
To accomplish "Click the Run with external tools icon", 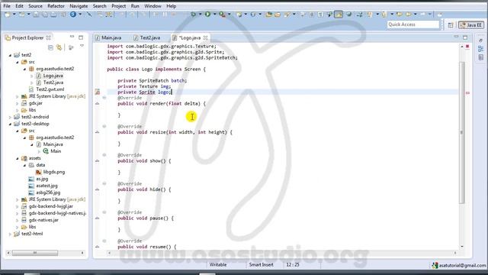I will (x=222, y=15).
